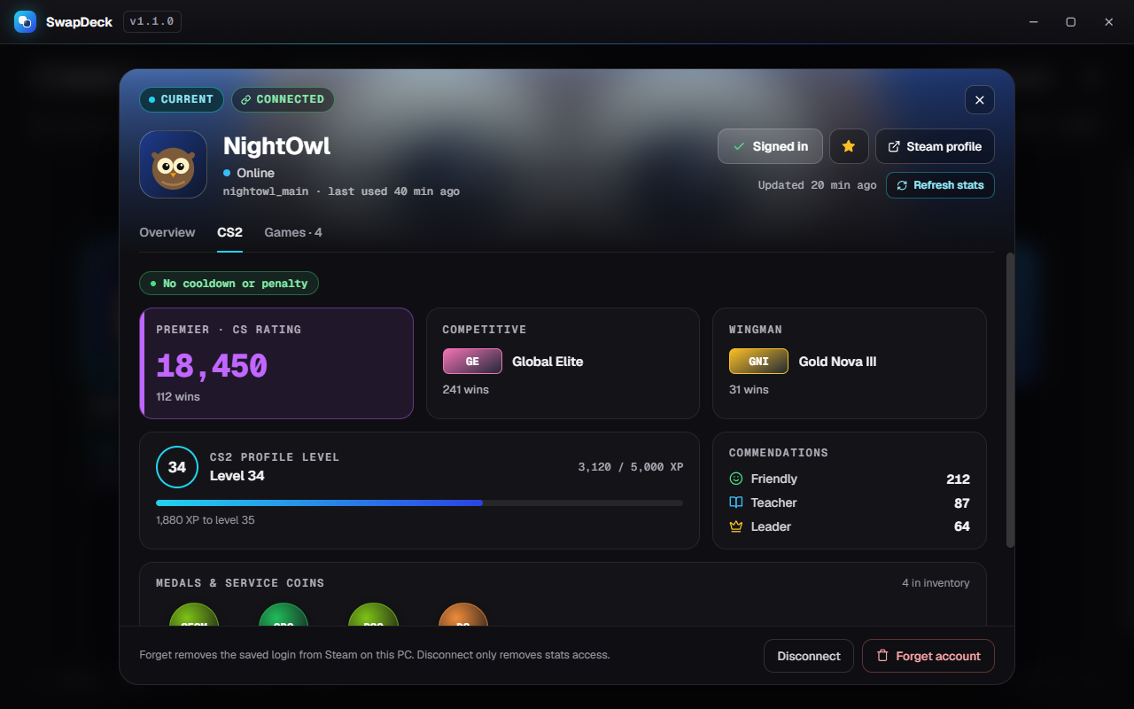
Task: Refresh the account stats
Action: point(940,185)
